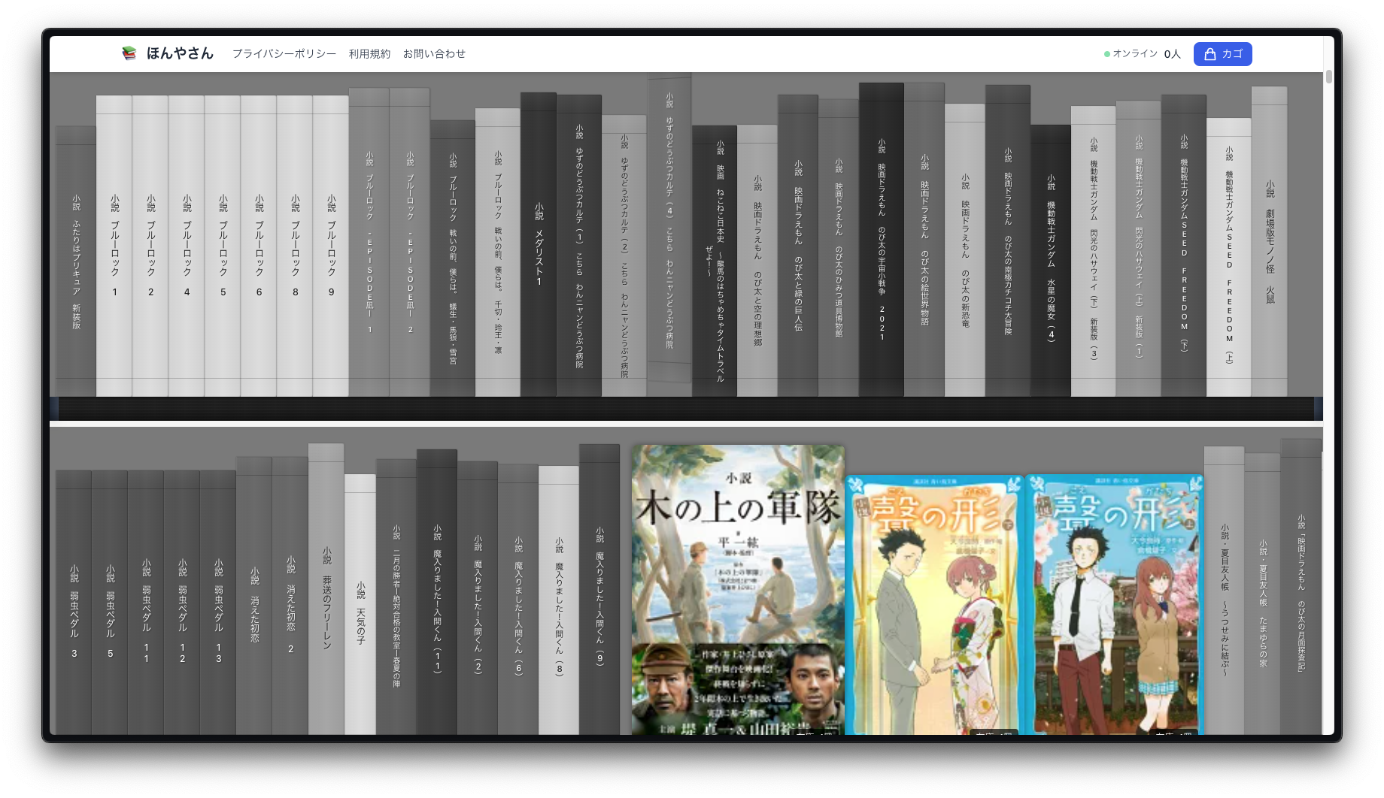The height and width of the screenshot is (798, 1384).
Task: Click the green online status dot
Action: pos(1106,54)
